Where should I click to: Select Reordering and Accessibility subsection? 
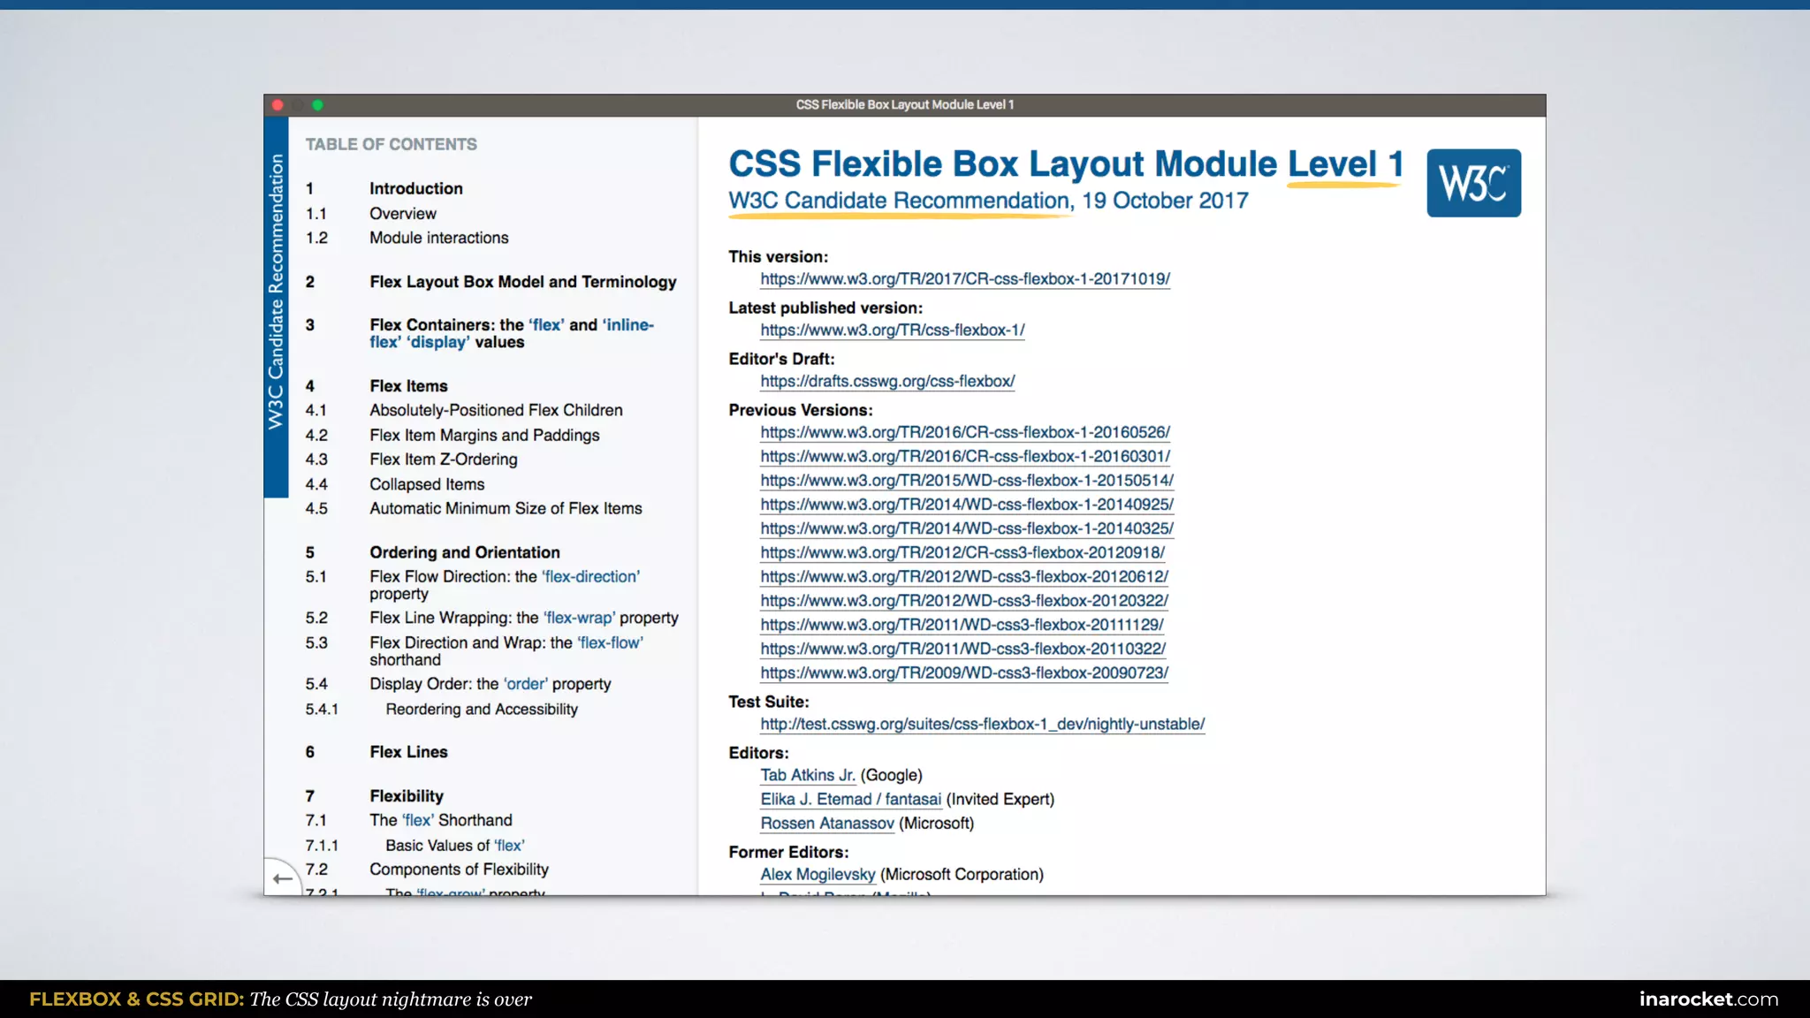click(481, 710)
